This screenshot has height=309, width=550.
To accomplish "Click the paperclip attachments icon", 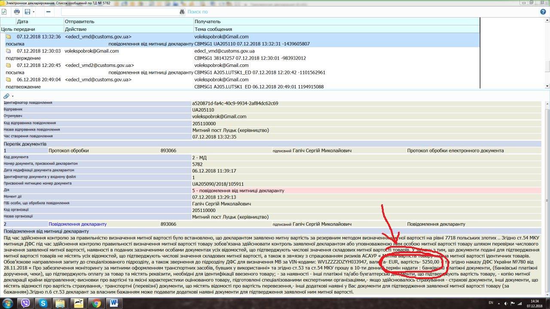I will 6,96.
